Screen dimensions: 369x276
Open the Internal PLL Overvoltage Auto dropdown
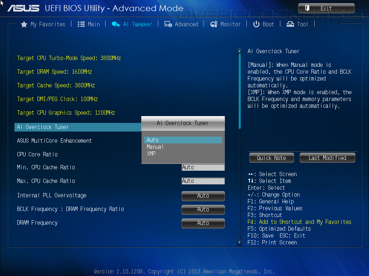click(203, 196)
